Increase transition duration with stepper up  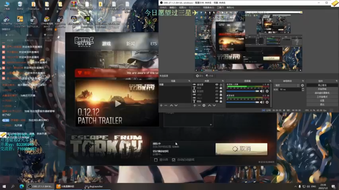coord(303,89)
